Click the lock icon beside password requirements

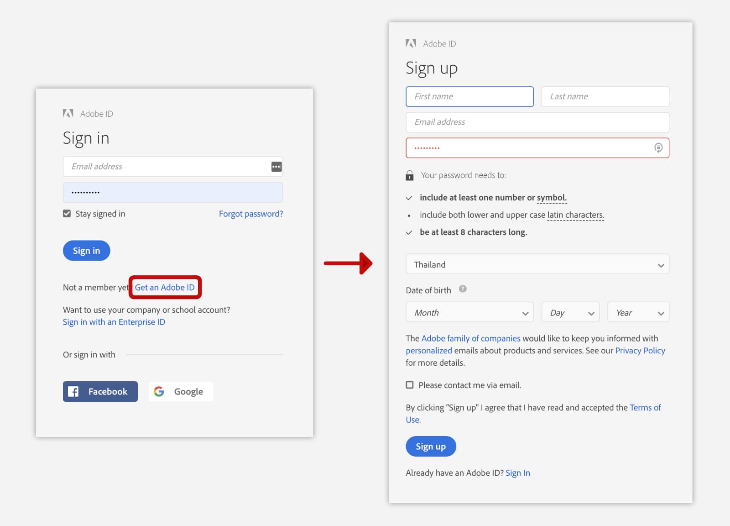click(410, 175)
